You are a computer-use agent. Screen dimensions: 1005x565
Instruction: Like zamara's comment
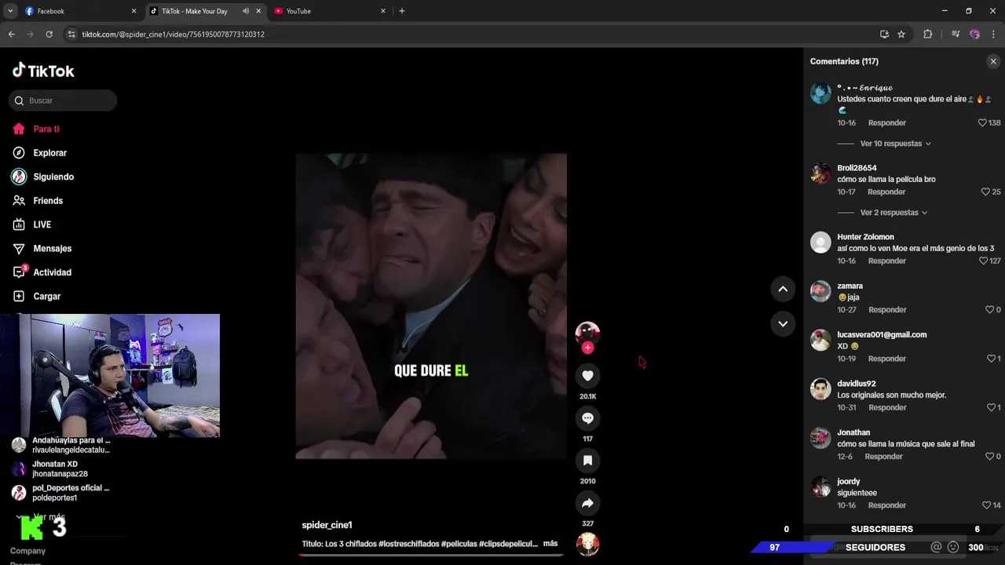point(989,310)
